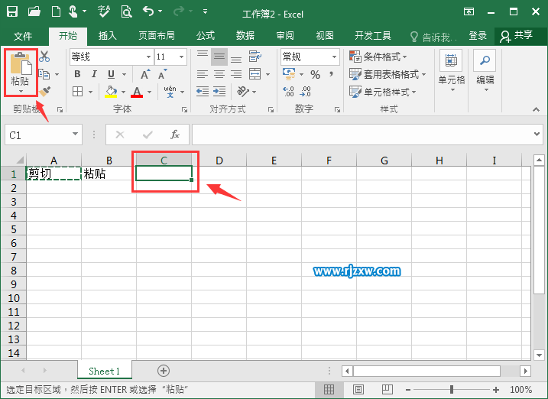Click the Decrease Indent icon
This screenshot has width=548, height=399.
click(203, 92)
